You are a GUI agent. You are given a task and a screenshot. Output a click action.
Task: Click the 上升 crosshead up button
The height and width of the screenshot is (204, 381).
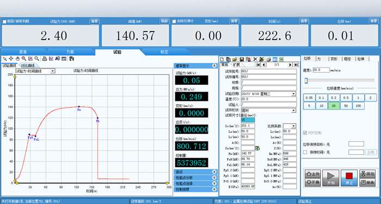tap(313, 174)
